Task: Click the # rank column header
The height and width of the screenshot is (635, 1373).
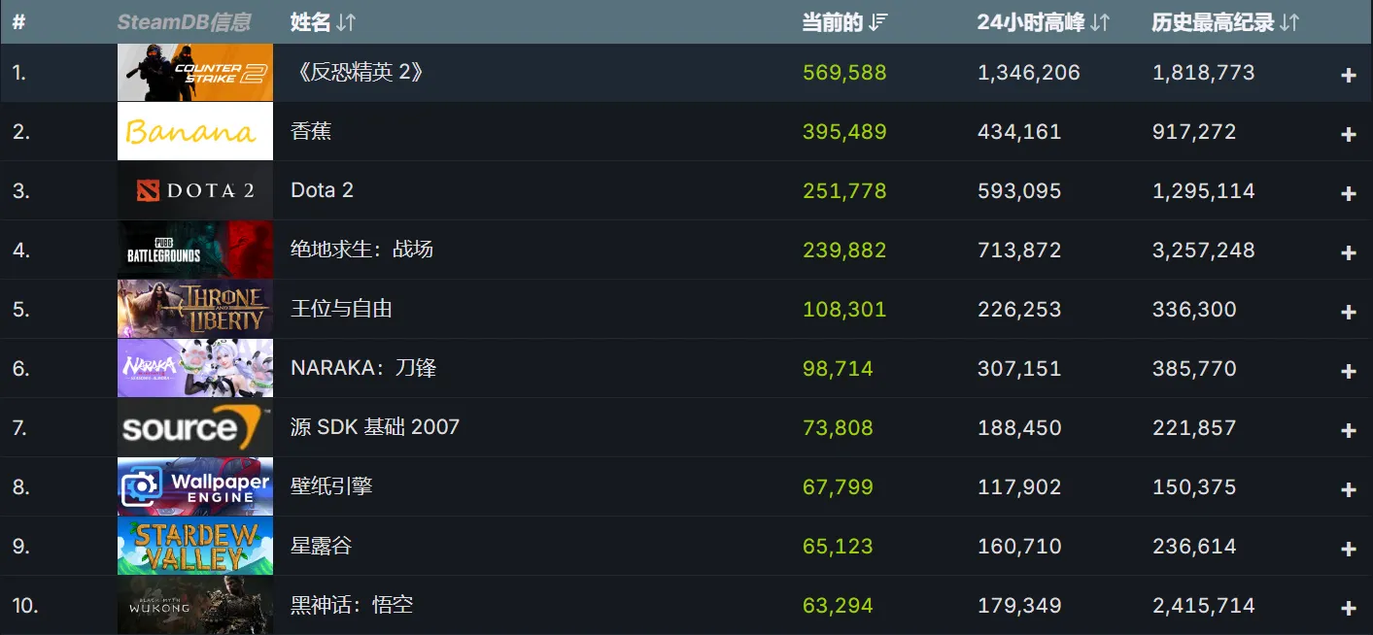Action: 18,22
